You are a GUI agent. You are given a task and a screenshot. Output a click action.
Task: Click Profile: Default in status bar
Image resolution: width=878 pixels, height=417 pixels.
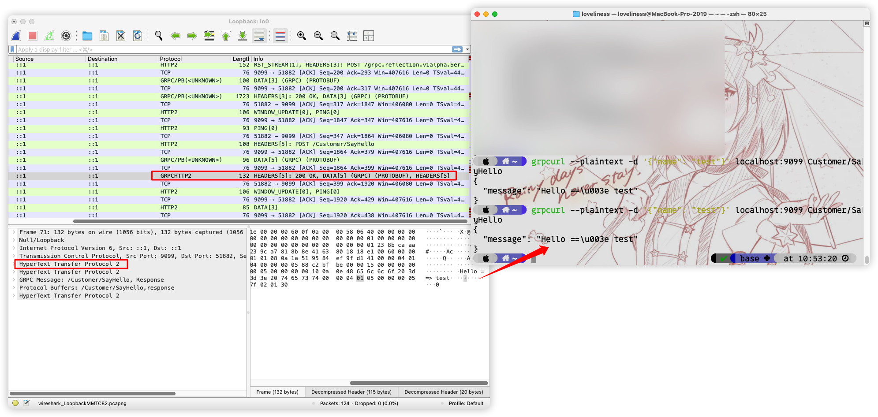tap(466, 403)
